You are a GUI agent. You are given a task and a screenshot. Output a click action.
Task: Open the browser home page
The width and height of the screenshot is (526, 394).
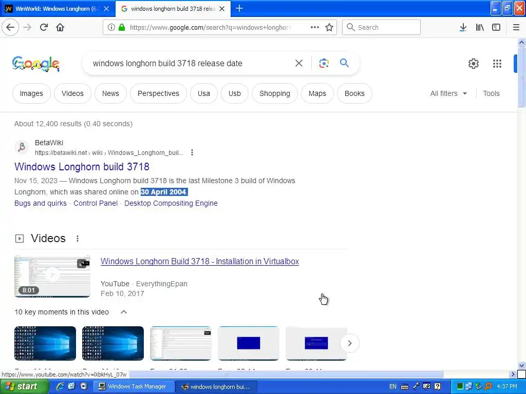[60, 27]
